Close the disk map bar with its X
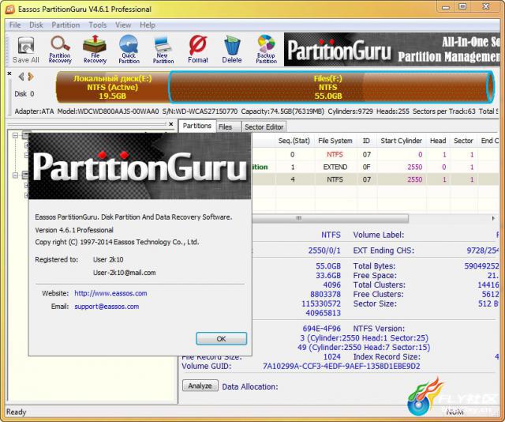Screen dimensions: 505x422 [9, 73]
